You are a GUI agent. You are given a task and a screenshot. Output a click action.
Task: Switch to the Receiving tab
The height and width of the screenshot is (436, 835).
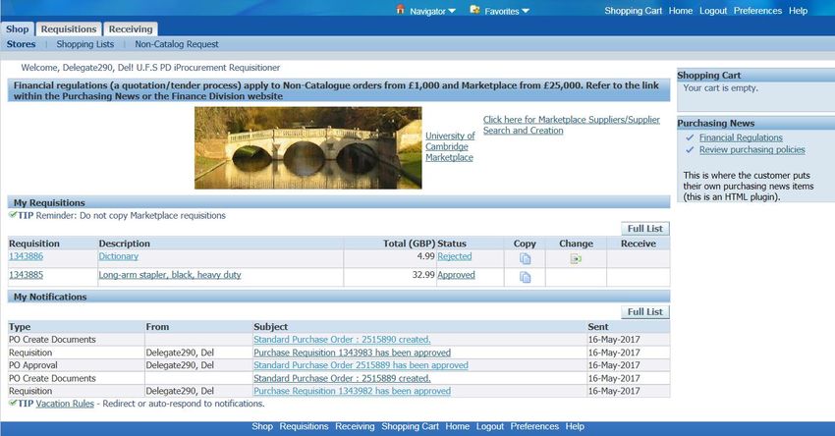pyautogui.click(x=131, y=29)
